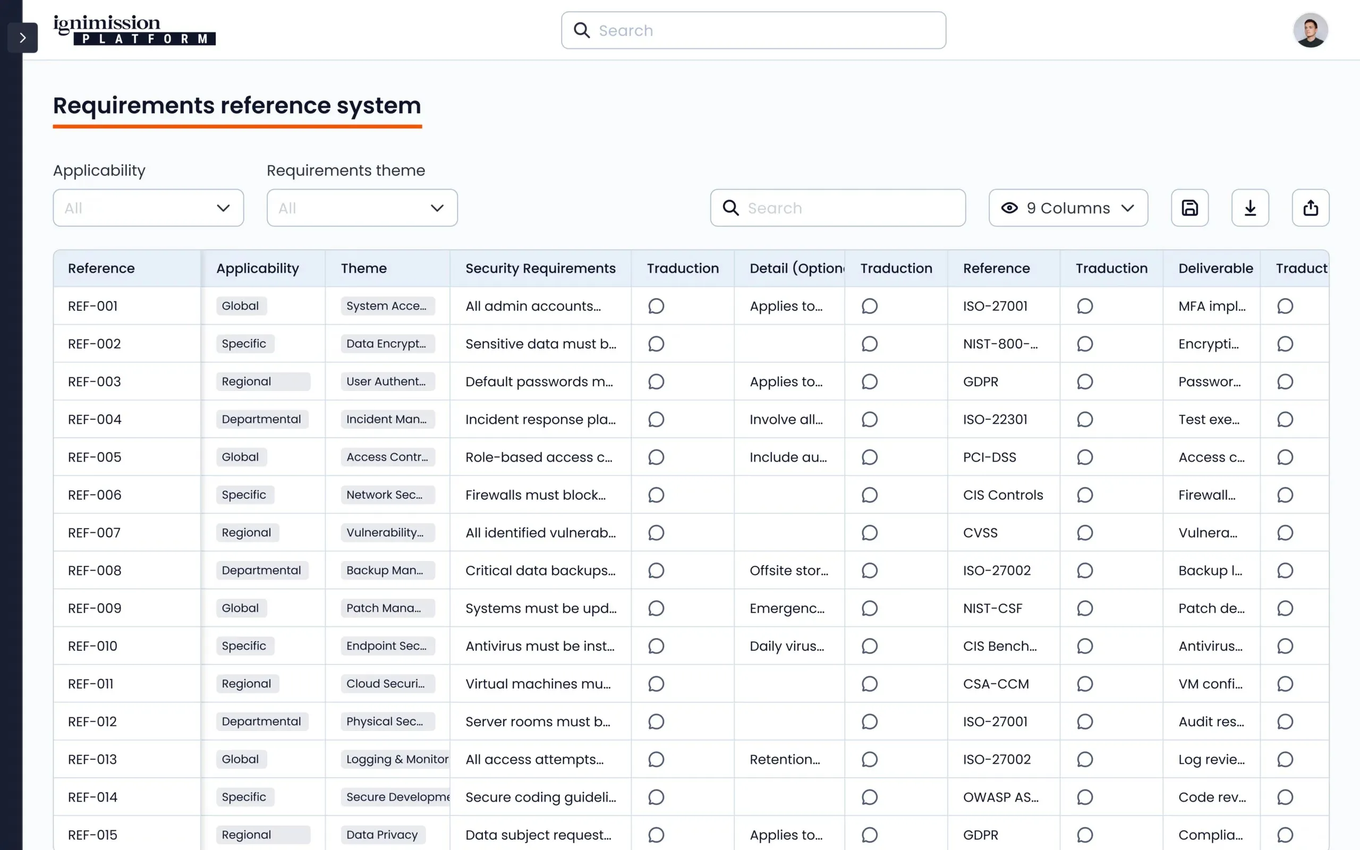Open the Requirements theme filter dropdown
Viewport: 1360px width, 850px height.
pyautogui.click(x=362, y=208)
